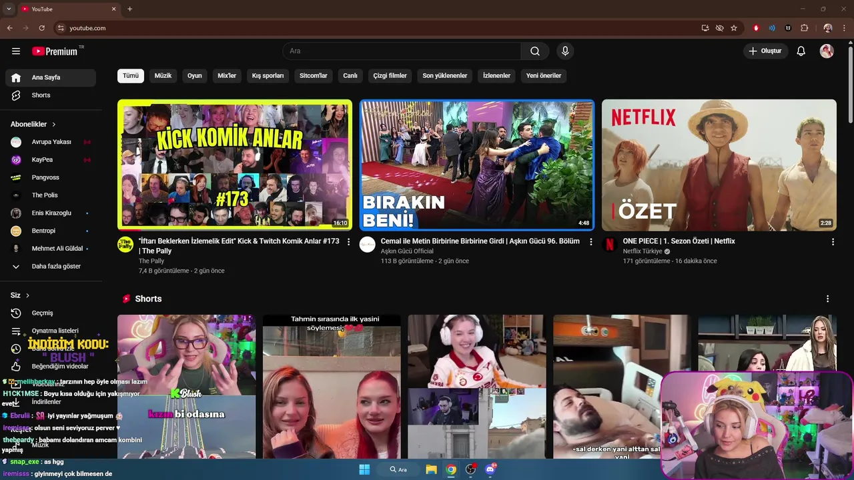Image resolution: width=854 pixels, height=480 pixels.
Task: Click the taskbar search box
Action: point(398,469)
